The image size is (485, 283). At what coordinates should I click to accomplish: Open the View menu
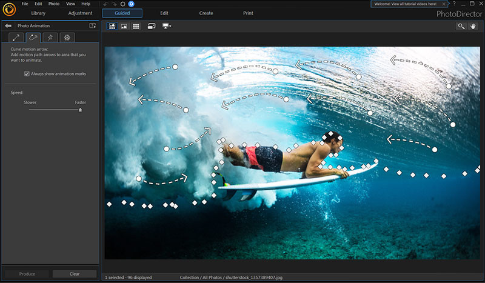point(70,4)
